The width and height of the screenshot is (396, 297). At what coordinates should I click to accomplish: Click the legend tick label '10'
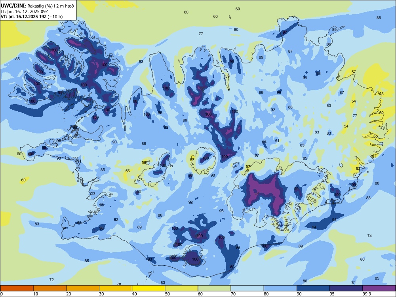36,294
